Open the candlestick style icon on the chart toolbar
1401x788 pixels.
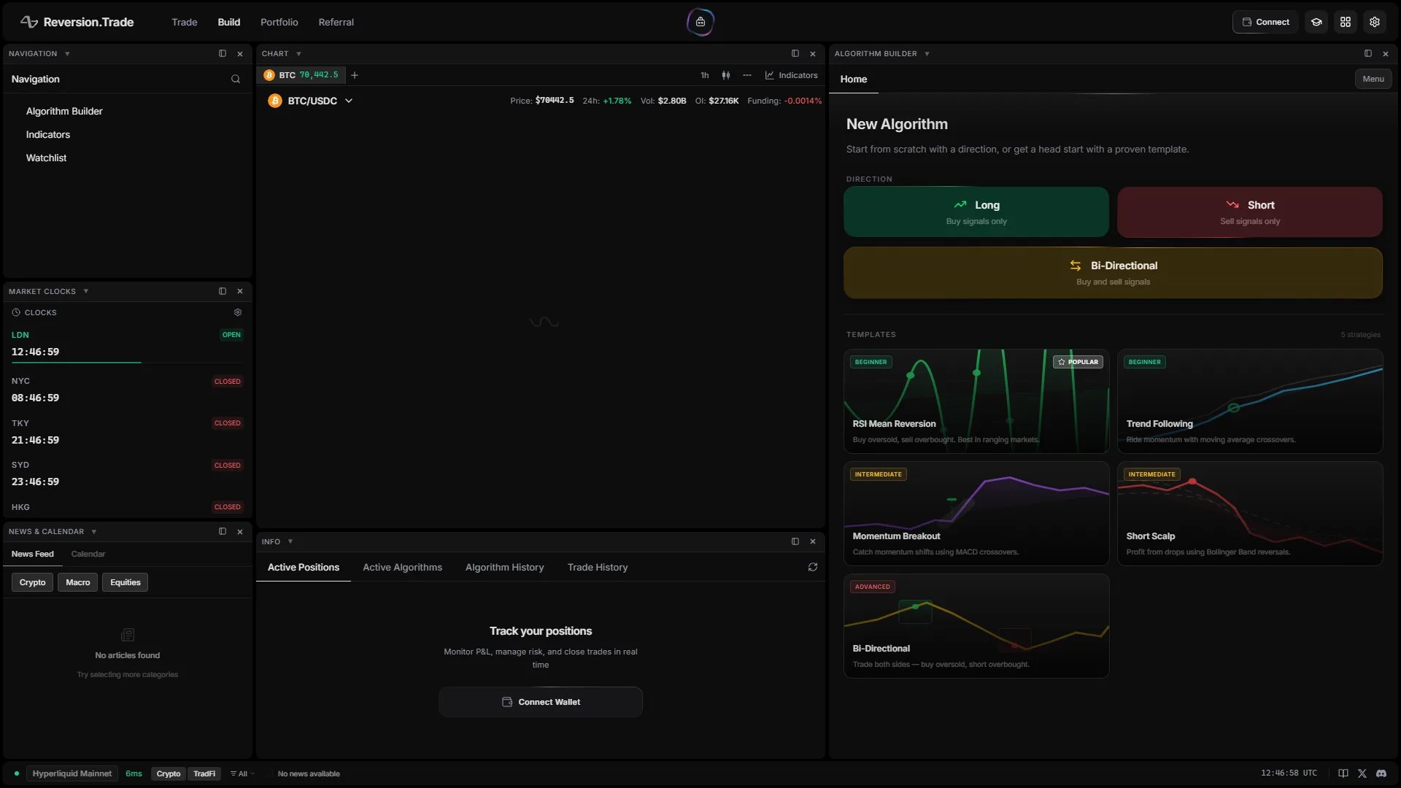(x=726, y=75)
